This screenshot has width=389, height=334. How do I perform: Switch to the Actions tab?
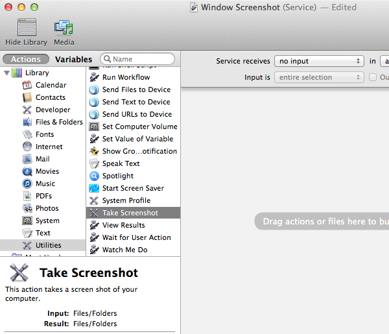[26, 59]
